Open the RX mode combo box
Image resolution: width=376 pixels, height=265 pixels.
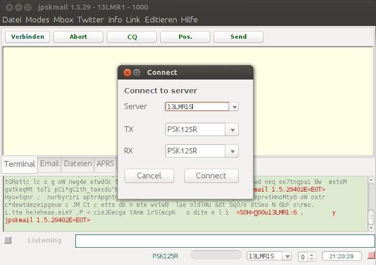(x=201, y=151)
